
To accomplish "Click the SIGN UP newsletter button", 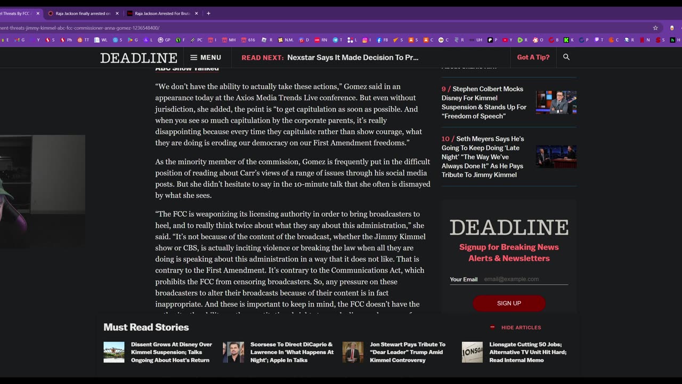I will click(509, 303).
